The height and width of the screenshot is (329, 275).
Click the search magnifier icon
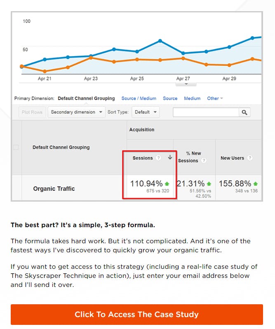[244, 112]
